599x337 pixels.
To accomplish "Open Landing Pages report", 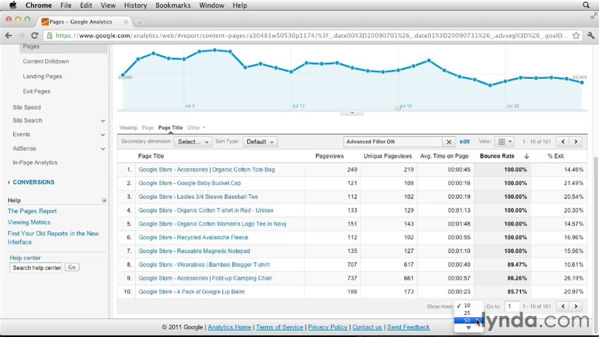I will [x=42, y=76].
